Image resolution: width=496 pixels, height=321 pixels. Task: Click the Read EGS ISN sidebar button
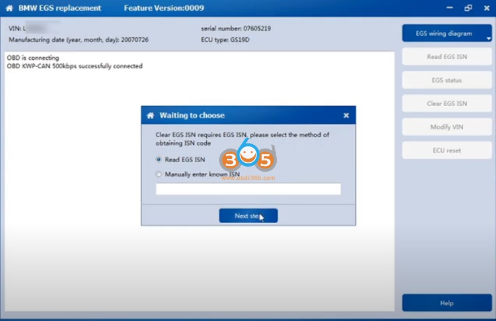click(447, 57)
